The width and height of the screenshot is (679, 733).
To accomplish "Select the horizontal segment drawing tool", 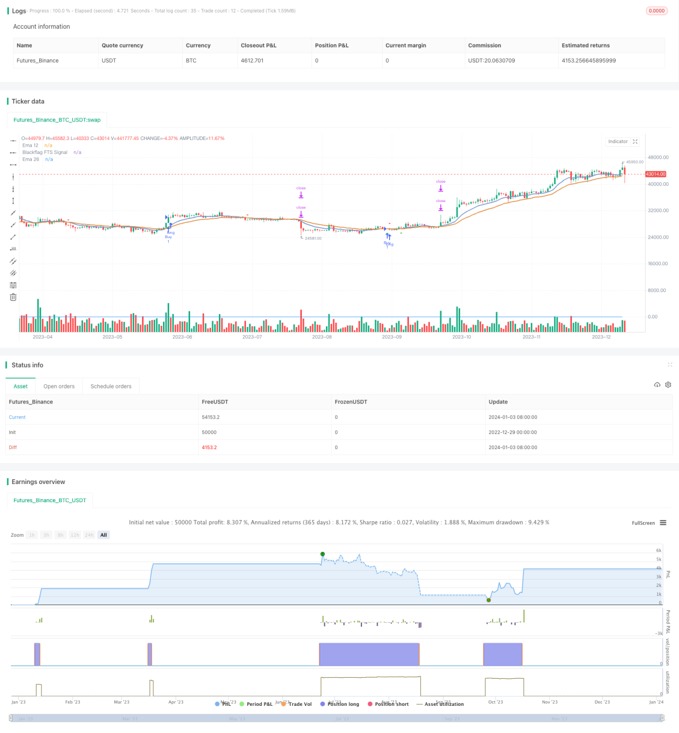I will click(13, 164).
